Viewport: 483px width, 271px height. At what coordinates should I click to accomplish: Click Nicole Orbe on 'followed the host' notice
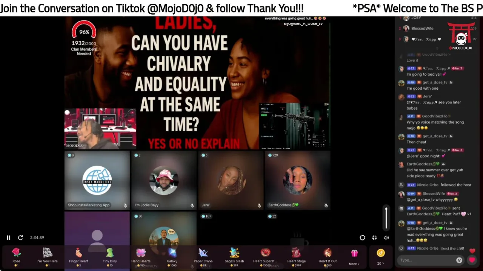(428, 185)
